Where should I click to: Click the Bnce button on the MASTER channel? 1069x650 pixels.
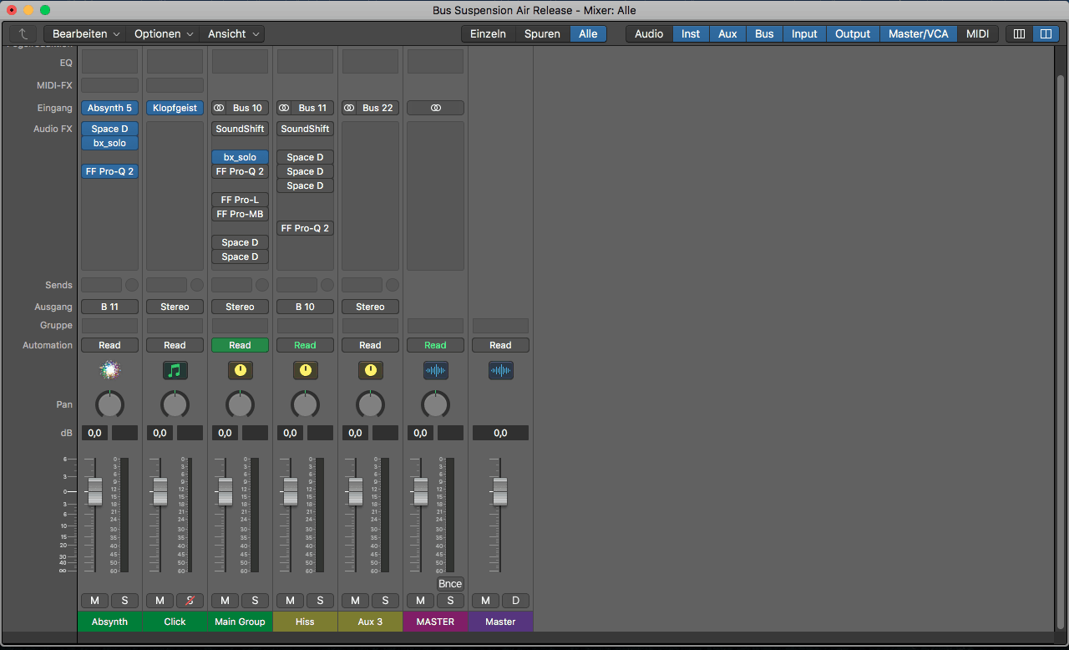[450, 583]
